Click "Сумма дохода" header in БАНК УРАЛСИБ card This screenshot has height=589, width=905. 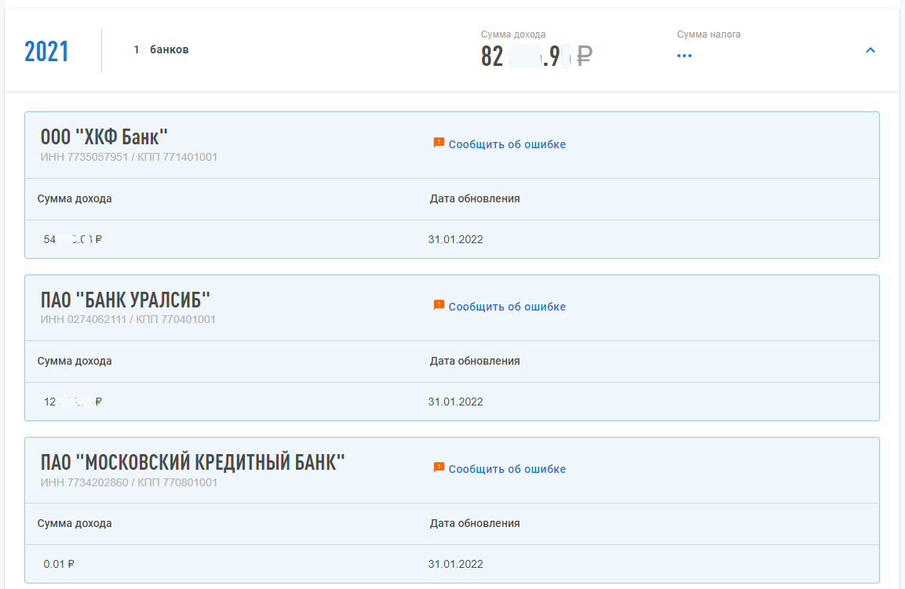[x=75, y=361]
